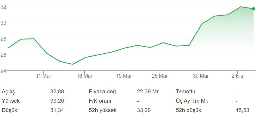Click the 25 Mar axis label

(160, 76)
